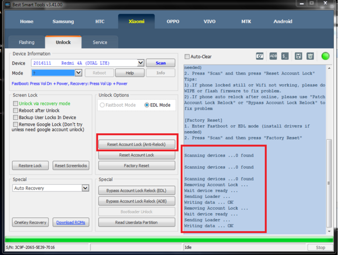Clear the log with trash icon
The width and height of the screenshot is (338, 255).
coord(310,57)
